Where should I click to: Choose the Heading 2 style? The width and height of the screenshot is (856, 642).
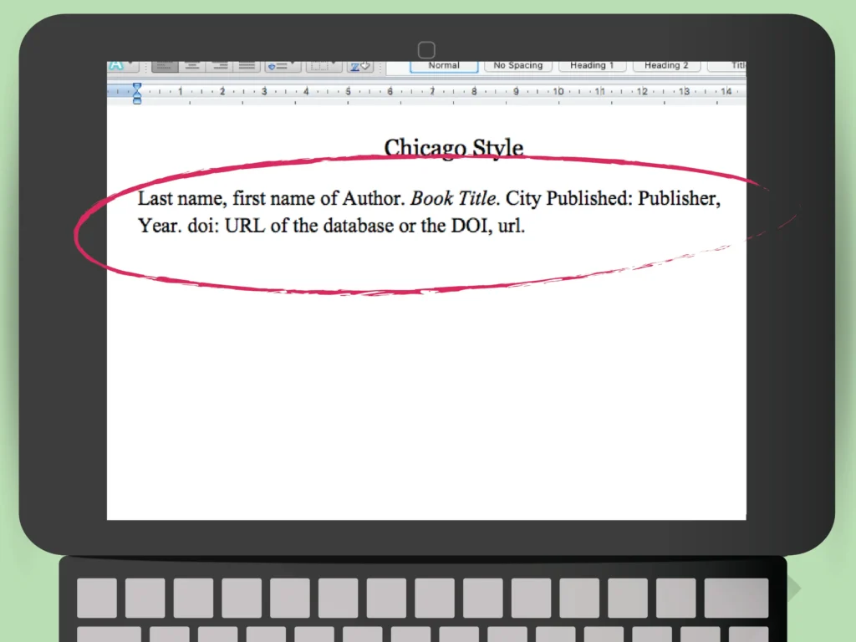pos(666,65)
